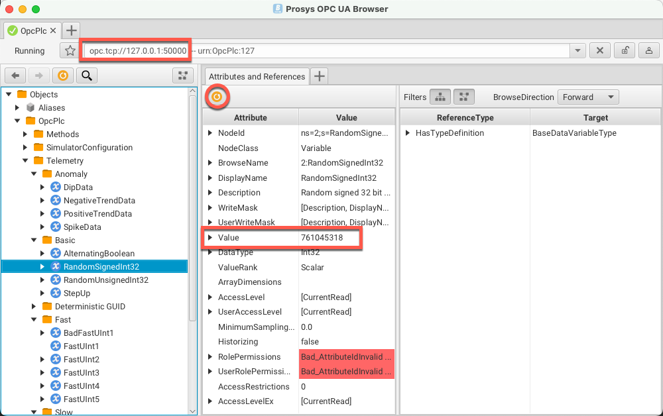
Task: Click the scrollbar of the address space tree
Action: coord(192,209)
